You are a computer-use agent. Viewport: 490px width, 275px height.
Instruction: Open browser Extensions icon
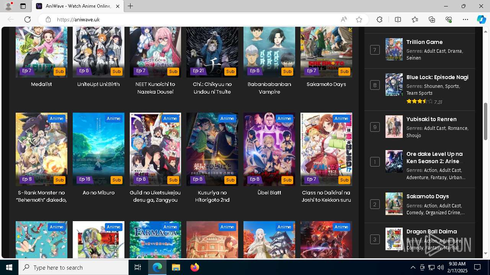(379, 19)
